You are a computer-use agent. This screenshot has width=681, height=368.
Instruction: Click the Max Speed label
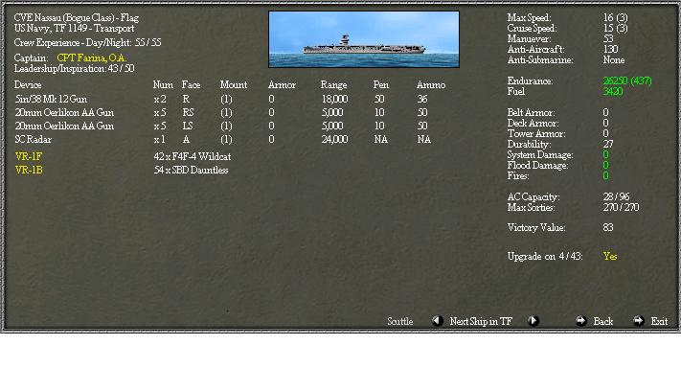(529, 18)
